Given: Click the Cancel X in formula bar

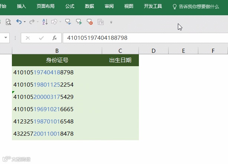Looking at the screenshot, I should pyautogui.click(x=28, y=38).
